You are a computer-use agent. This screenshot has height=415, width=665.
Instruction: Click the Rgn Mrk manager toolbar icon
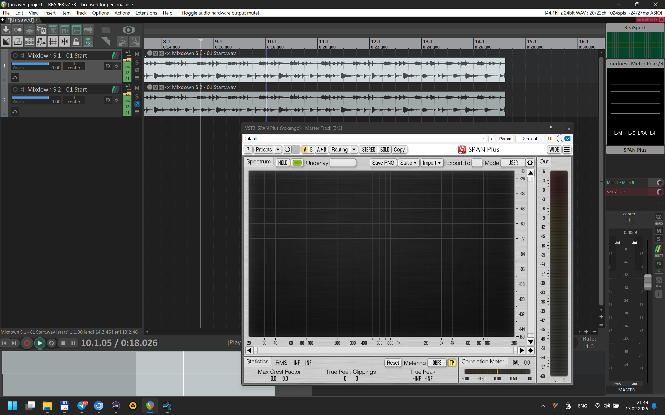click(x=53, y=30)
